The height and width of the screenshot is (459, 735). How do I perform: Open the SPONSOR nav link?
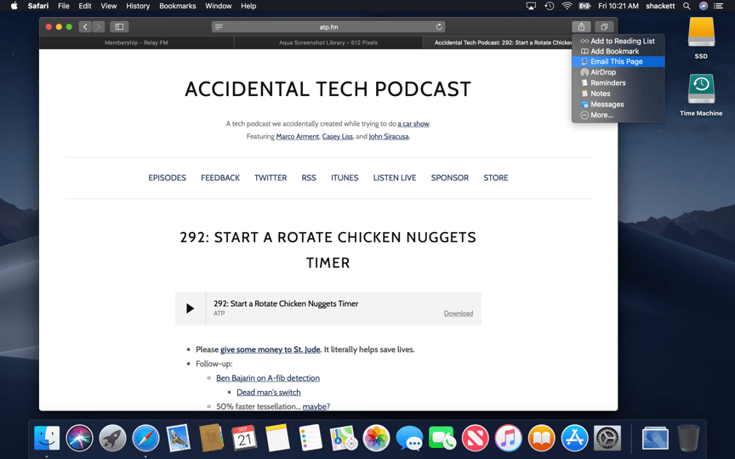tap(450, 178)
